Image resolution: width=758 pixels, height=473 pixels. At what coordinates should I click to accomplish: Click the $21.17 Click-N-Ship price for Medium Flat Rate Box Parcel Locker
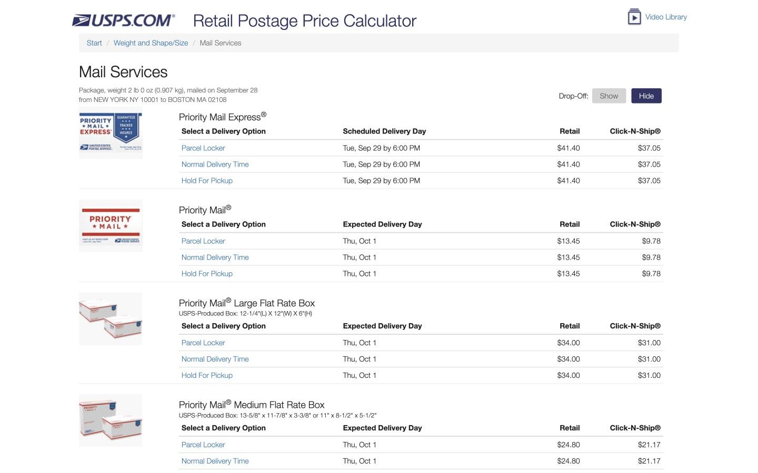click(649, 445)
